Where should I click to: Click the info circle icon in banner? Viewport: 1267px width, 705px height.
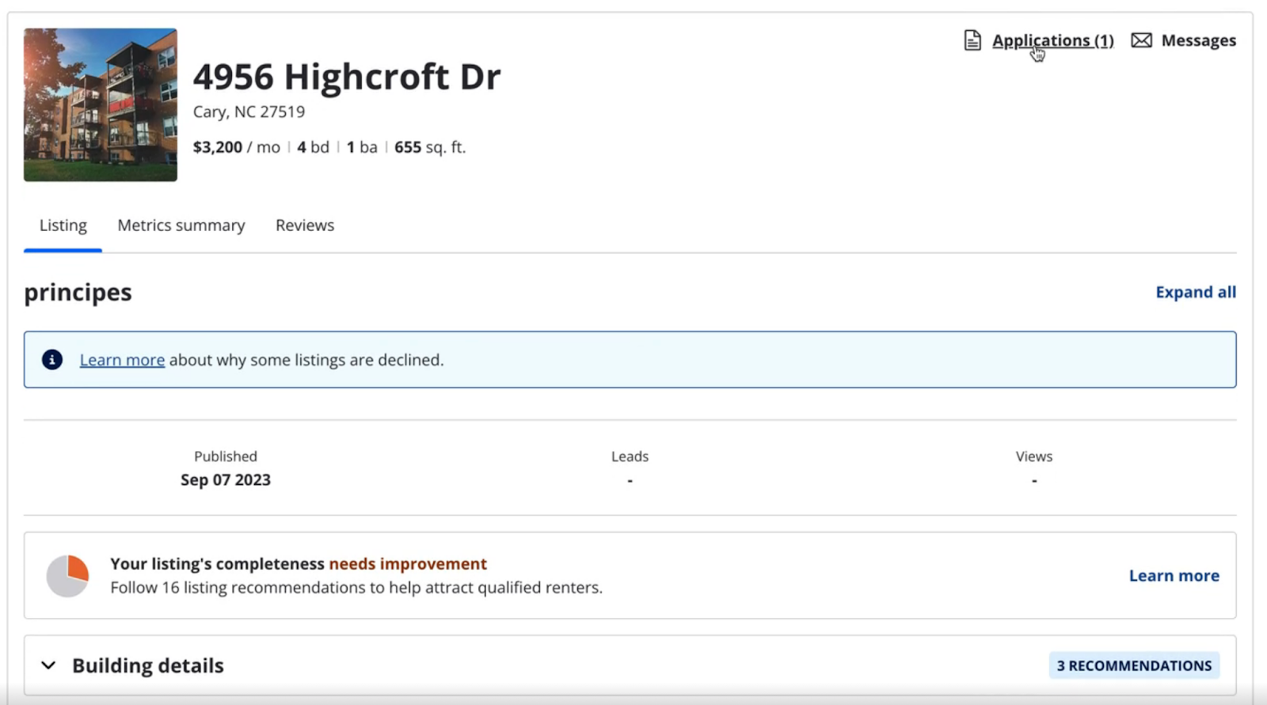point(52,360)
